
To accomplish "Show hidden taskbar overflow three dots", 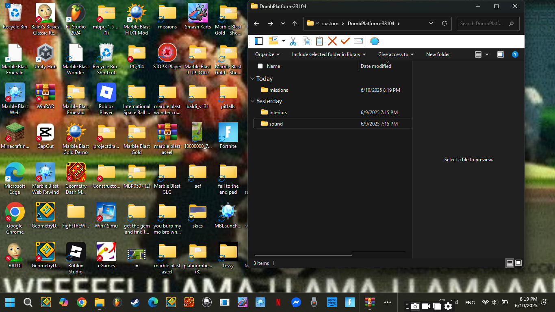I will pos(387,302).
